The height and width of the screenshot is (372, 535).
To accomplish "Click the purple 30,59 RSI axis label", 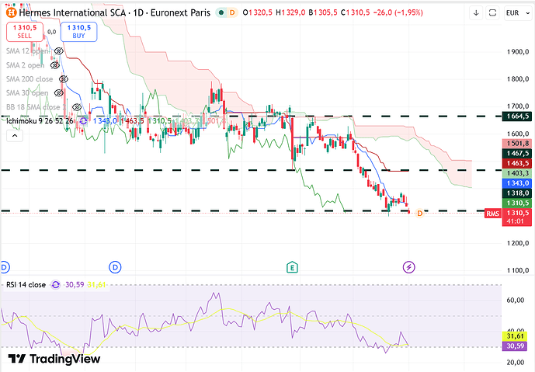I will pos(515,346).
